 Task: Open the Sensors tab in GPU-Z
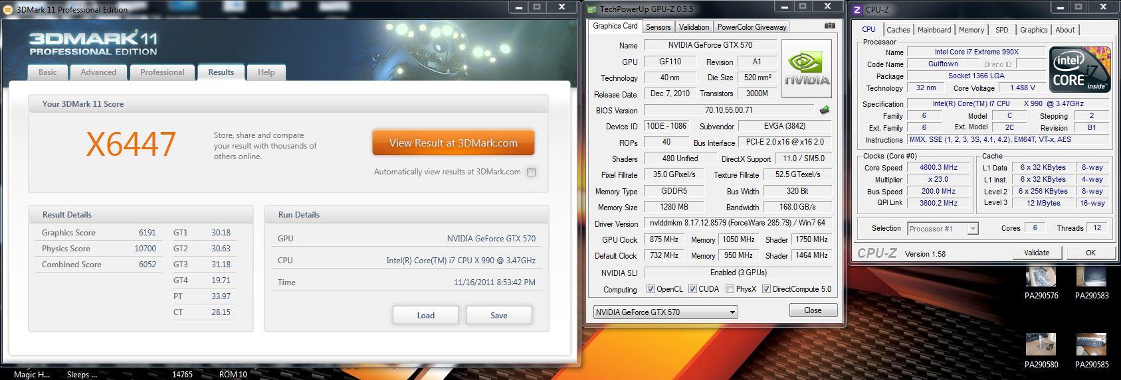(658, 27)
